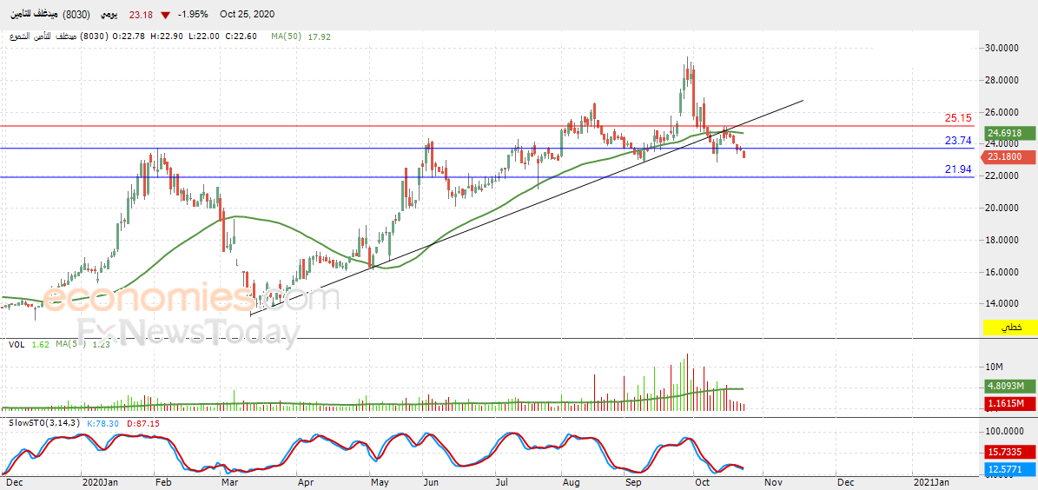The image size is (1038, 490).
Task: Click the red 1.1615M volume tag
Action: [x=1008, y=403]
